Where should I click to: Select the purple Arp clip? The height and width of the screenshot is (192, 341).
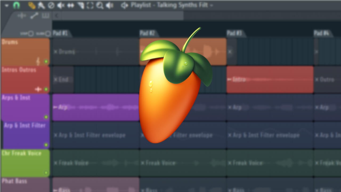coord(96,107)
